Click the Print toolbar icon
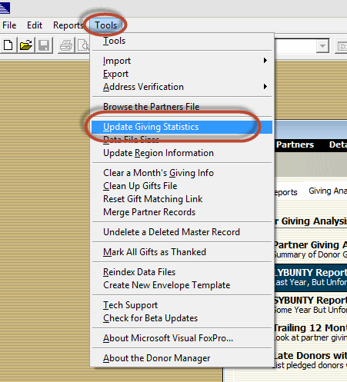The image size is (347, 382). point(66,45)
